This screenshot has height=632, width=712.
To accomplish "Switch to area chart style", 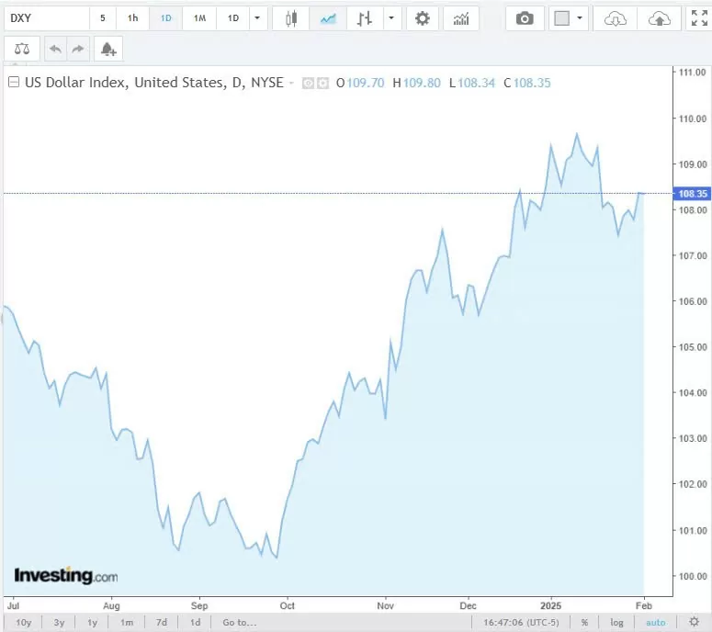I will (x=328, y=18).
